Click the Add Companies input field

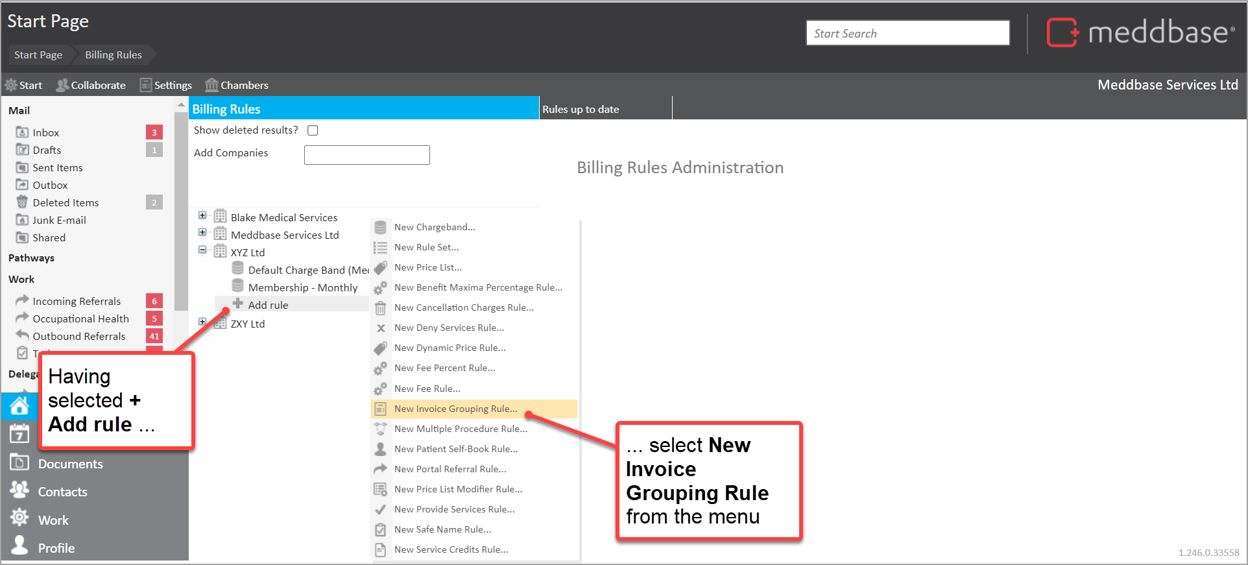[366, 155]
